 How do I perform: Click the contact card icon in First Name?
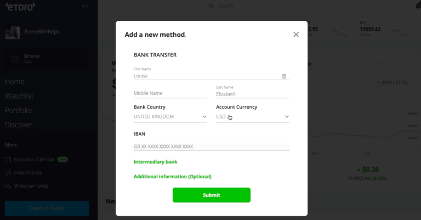(x=284, y=76)
